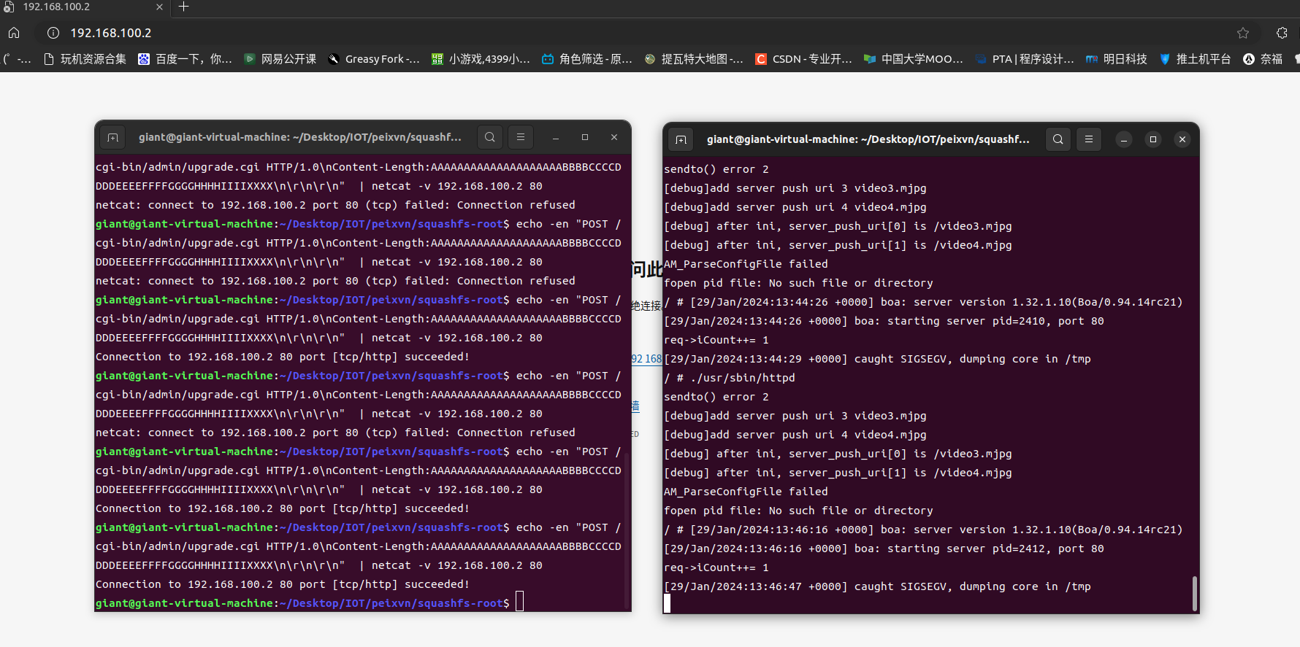
Task: Open new tab icon in left terminal
Action: click(x=112, y=137)
